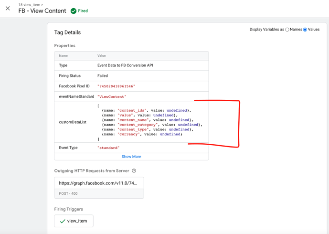Viewport: 329px width, 234px height.
Task: Click the content_ids line in customDataList
Action: click(x=147, y=110)
